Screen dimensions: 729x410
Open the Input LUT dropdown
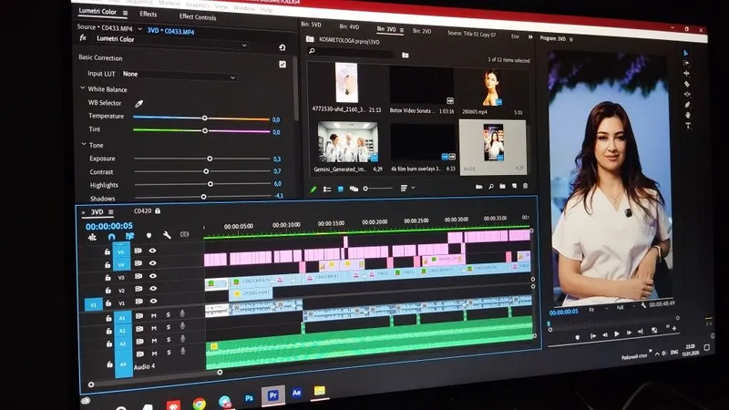coord(179,75)
